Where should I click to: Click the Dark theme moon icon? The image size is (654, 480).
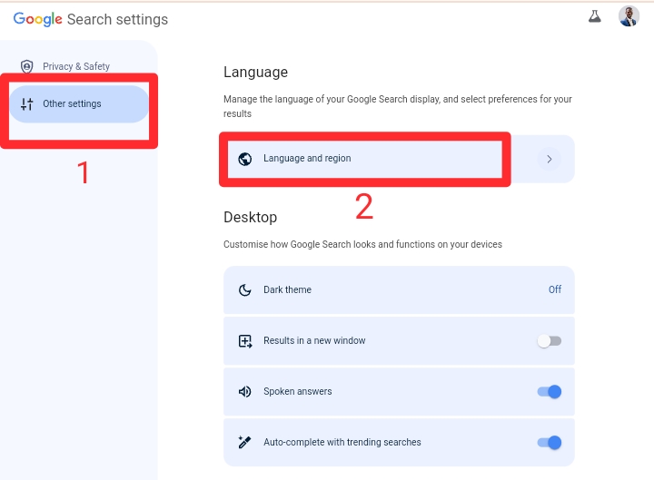pos(245,290)
